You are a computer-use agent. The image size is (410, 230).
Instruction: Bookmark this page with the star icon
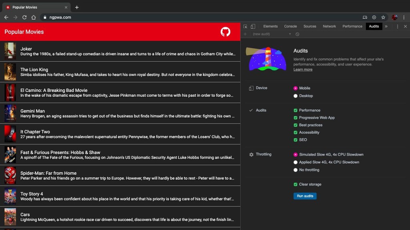tap(383, 17)
